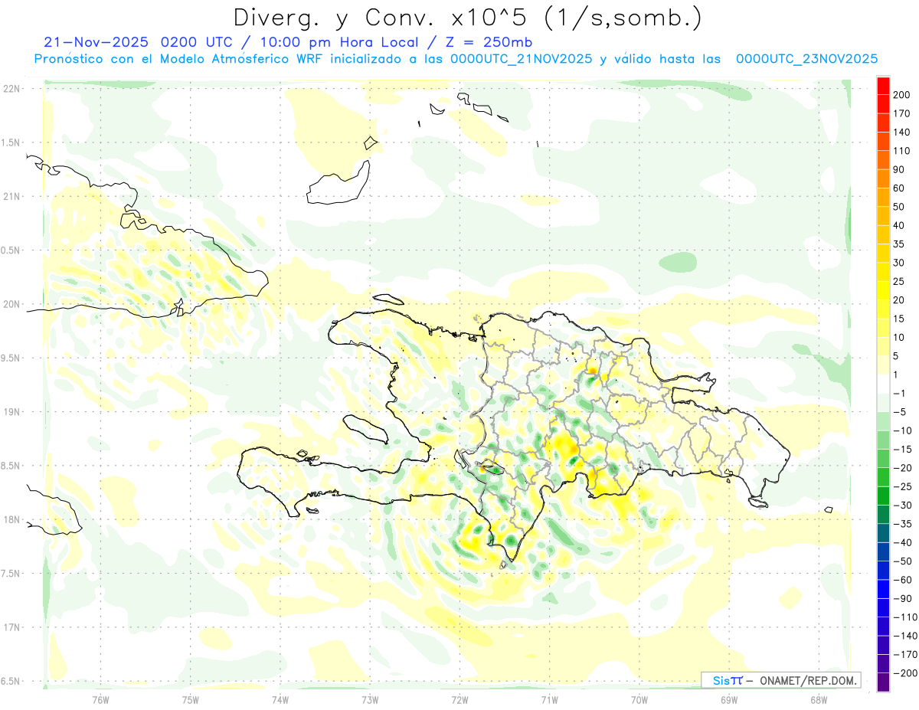Click the yellow colorbar swatch between 25 and 20
This screenshot has width=919, height=710.
coord(883,290)
